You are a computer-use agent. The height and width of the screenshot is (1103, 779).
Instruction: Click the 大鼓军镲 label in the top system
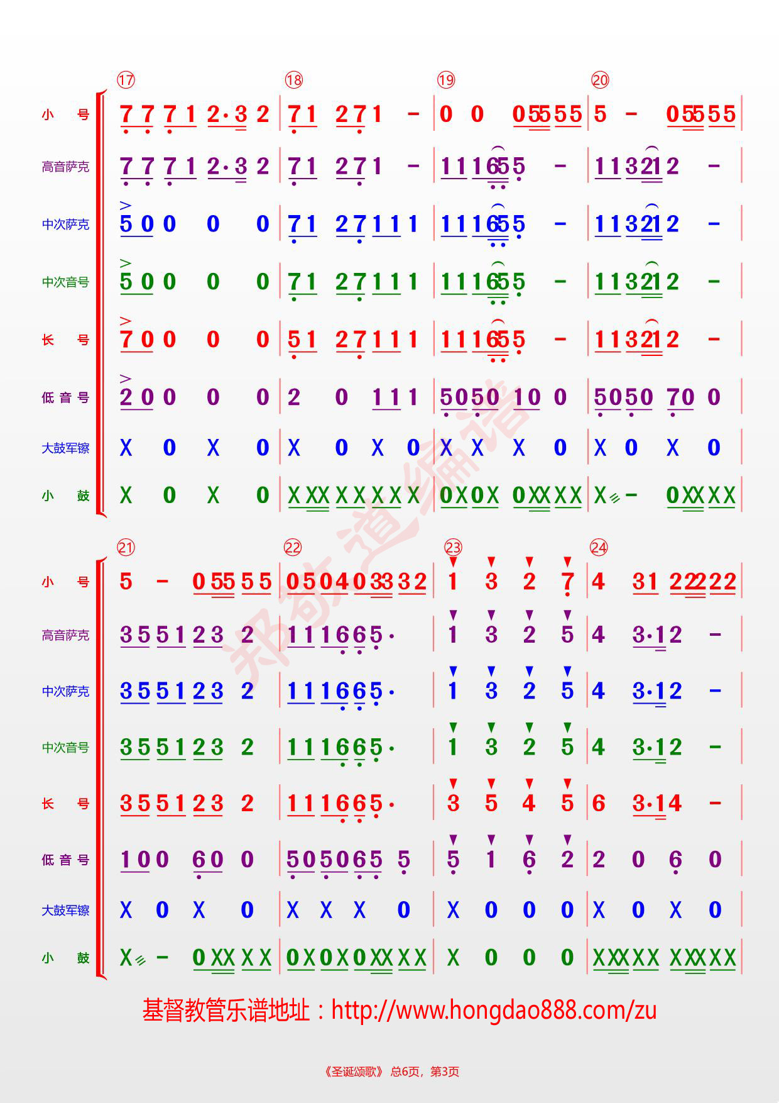[x=65, y=448]
